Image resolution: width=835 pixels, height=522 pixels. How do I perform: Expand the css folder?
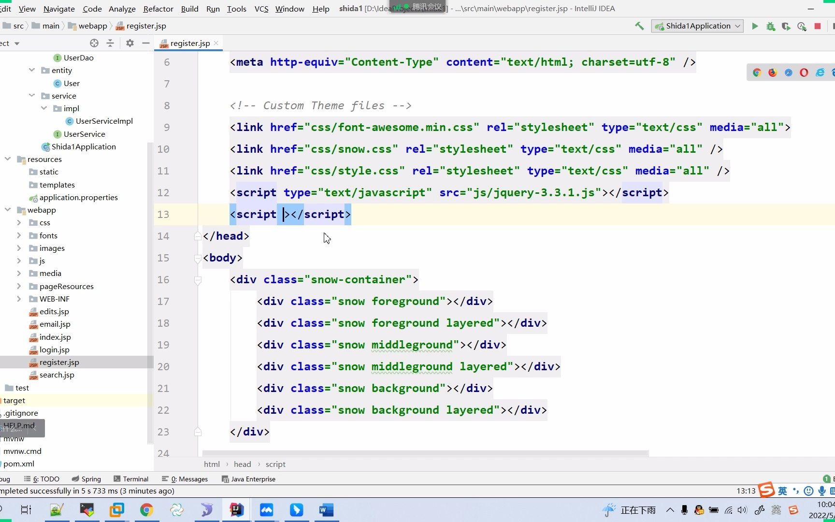point(19,223)
